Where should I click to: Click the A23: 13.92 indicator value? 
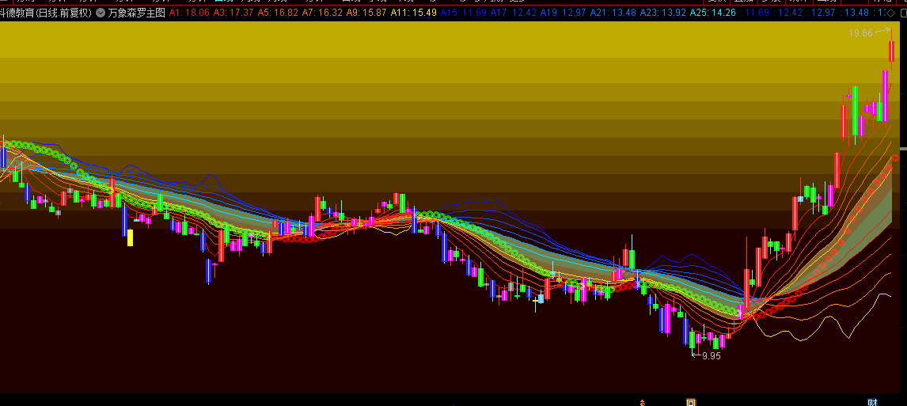[x=663, y=12]
